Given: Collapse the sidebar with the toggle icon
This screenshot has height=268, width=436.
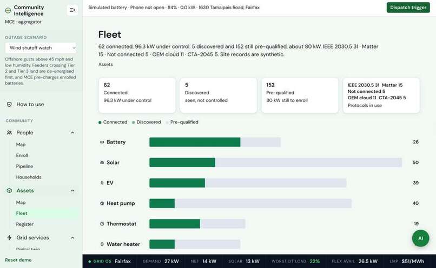Looking at the screenshot, I should [72, 10].
